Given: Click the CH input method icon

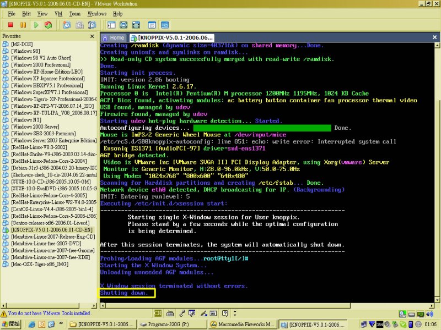Looking at the screenshot, I should tap(158, 313).
